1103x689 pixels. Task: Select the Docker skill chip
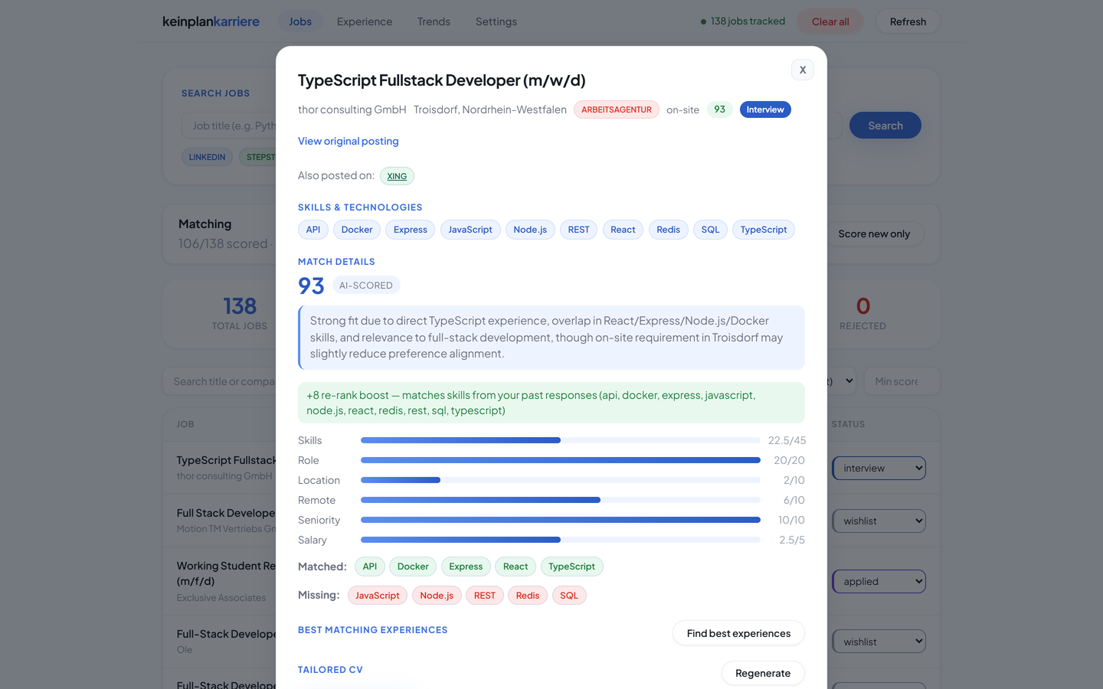pos(357,230)
